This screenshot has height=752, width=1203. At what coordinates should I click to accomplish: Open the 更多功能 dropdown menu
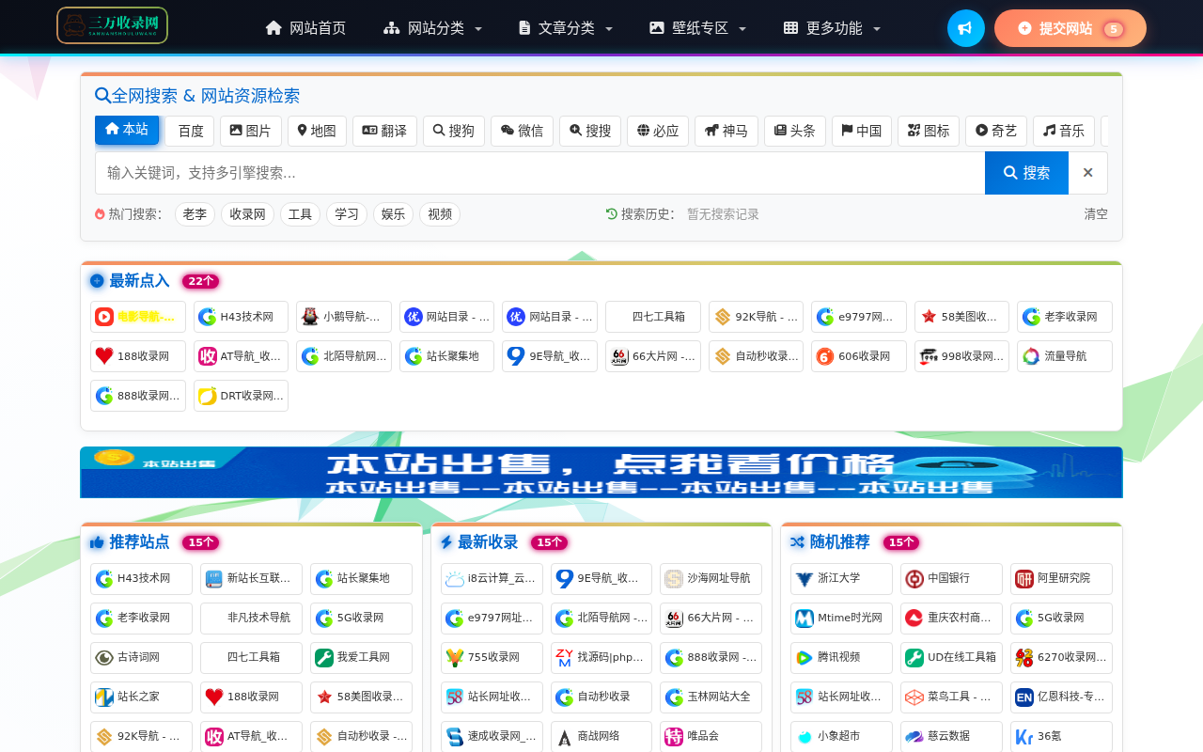pyautogui.click(x=831, y=28)
